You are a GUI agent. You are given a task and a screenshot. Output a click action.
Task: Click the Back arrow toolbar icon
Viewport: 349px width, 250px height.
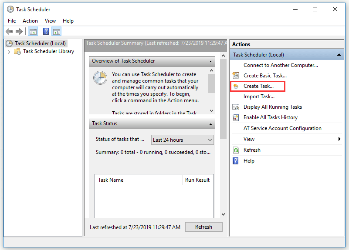pos(9,32)
